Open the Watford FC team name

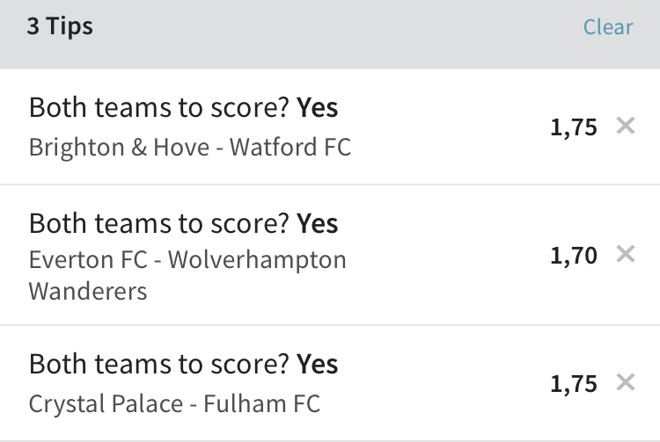tap(290, 147)
